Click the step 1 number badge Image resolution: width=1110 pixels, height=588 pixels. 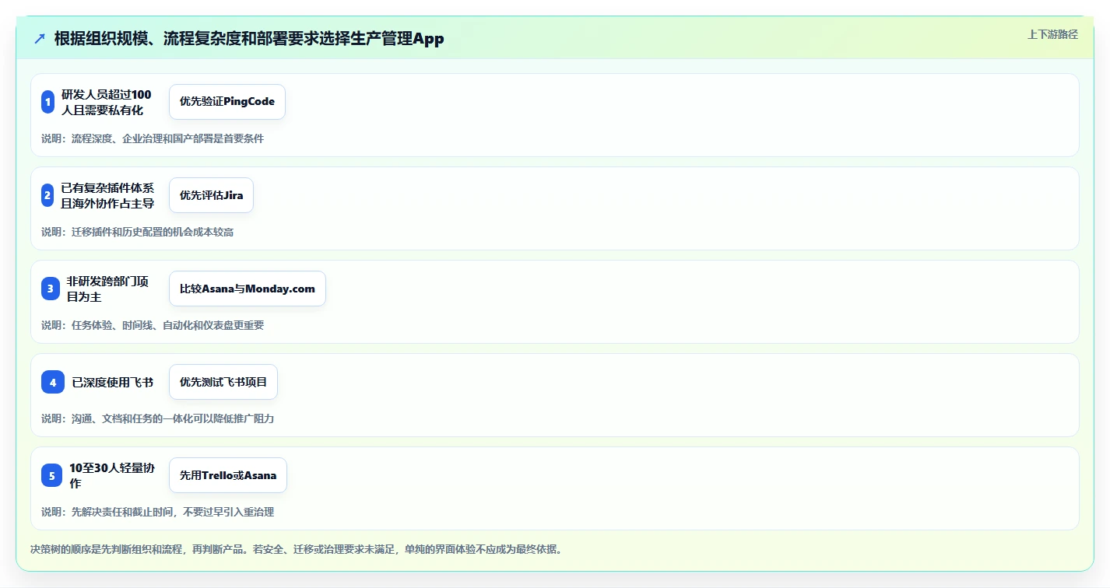(47, 102)
